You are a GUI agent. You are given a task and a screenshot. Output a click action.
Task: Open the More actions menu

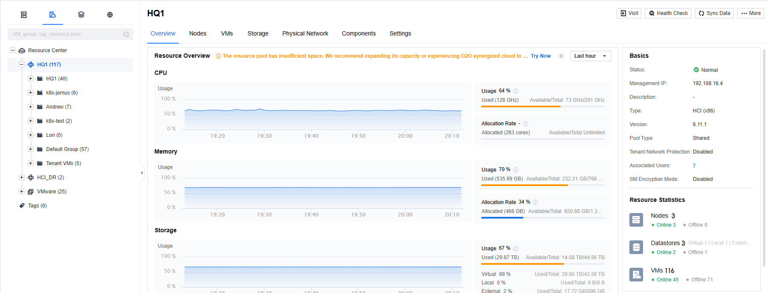[750, 13]
